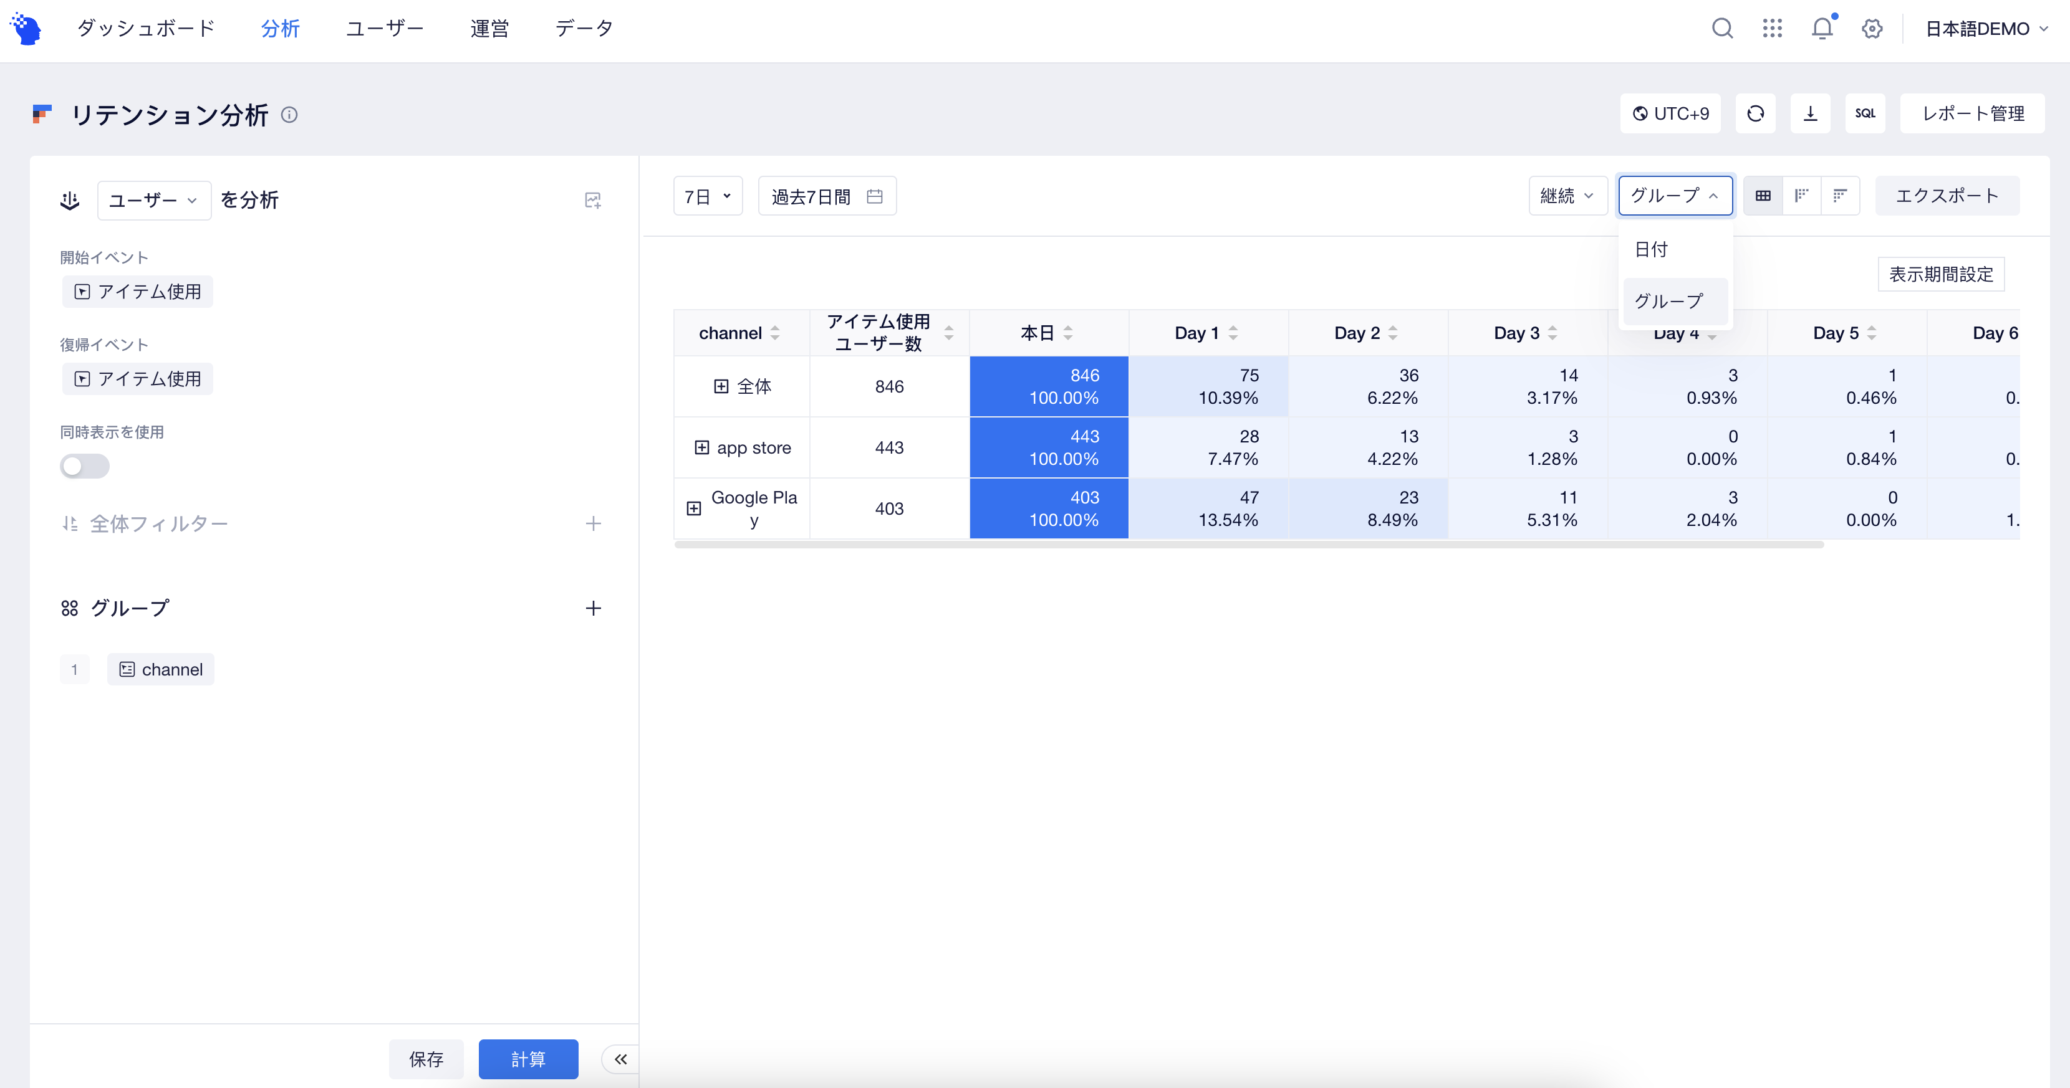Expand the app store row
Viewport: 2070px width, 1088px height.
(701, 447)
